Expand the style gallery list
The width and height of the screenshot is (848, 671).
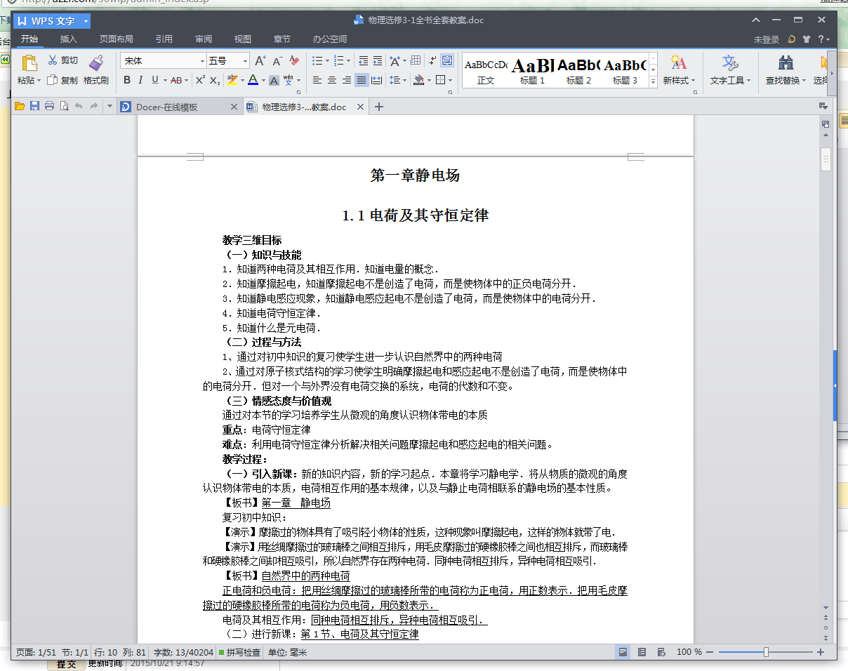coord(653,81)
